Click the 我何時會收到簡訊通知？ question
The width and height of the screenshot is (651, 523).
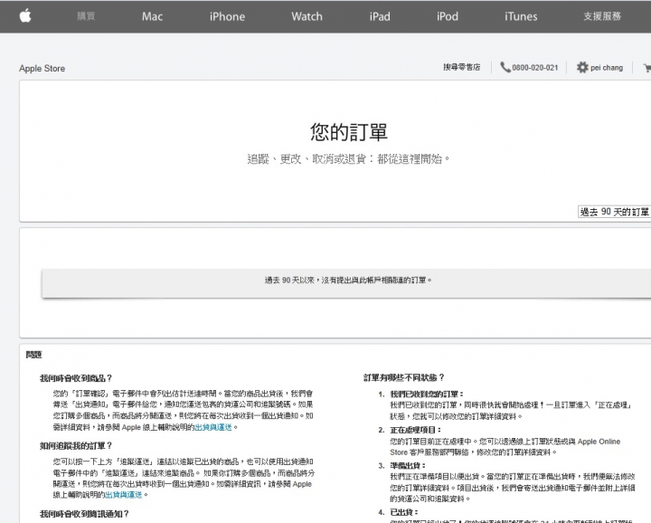coord(84,514)
